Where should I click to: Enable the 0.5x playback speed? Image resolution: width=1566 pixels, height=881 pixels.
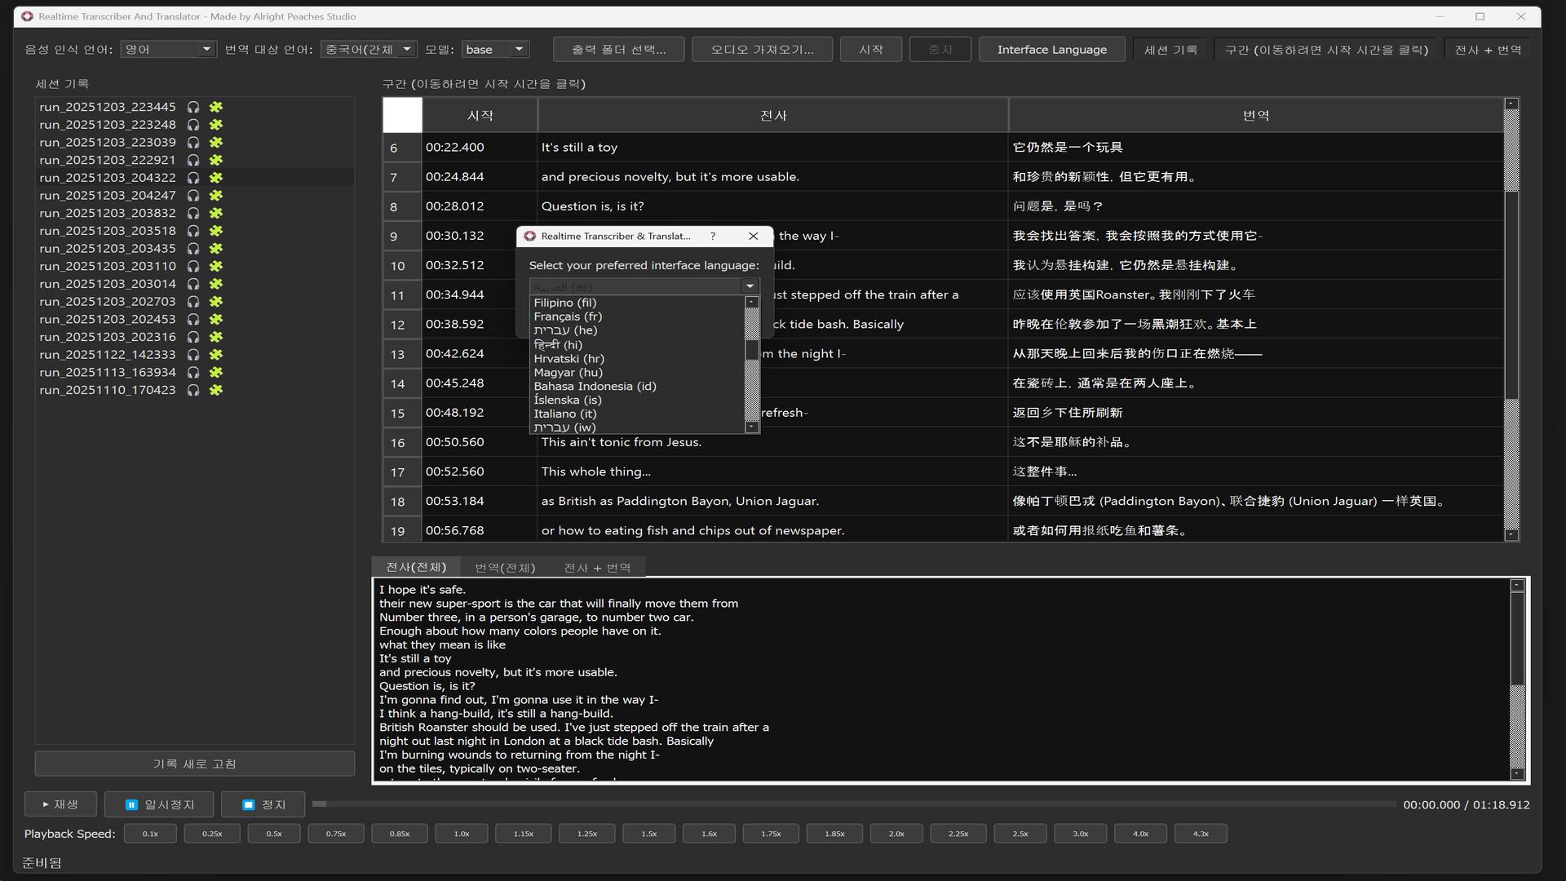pyautogui.click(x=274, y=833)
